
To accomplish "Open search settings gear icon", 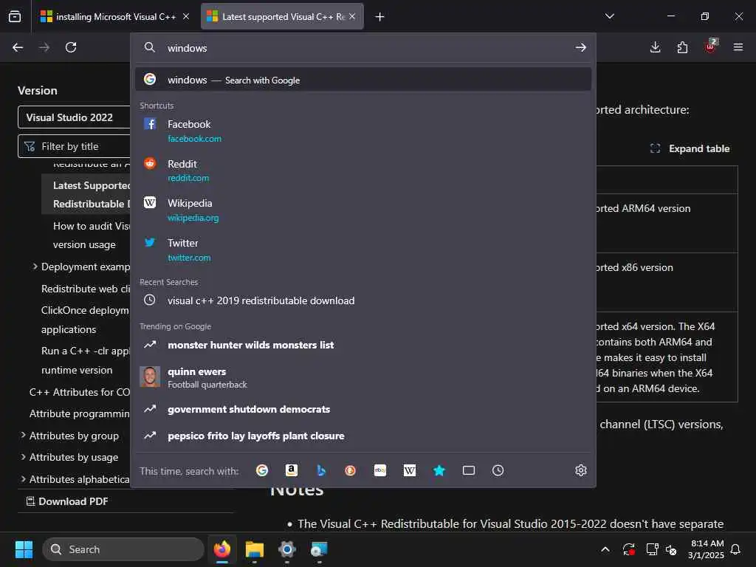I will 580,470.
